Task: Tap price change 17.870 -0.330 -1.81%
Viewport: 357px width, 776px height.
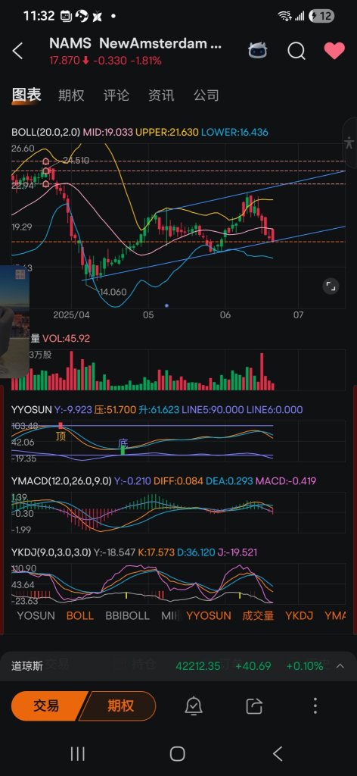Action: click(x=105, y=61)
